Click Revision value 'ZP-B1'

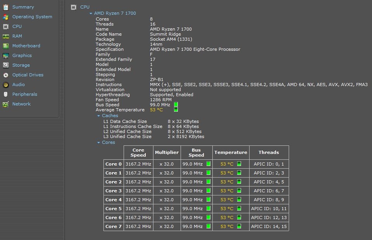(157, 79)
